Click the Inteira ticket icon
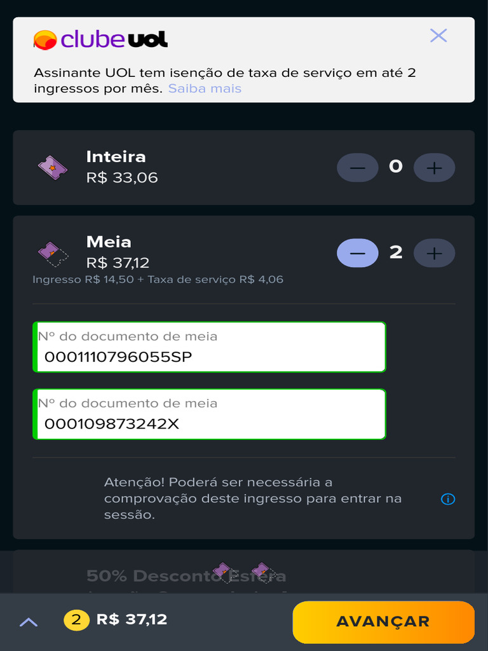The height and width of the screenshot is (651, 488). pos(52,168)
